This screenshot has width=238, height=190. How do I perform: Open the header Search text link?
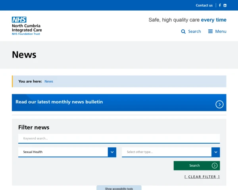(x=194, y=31)
